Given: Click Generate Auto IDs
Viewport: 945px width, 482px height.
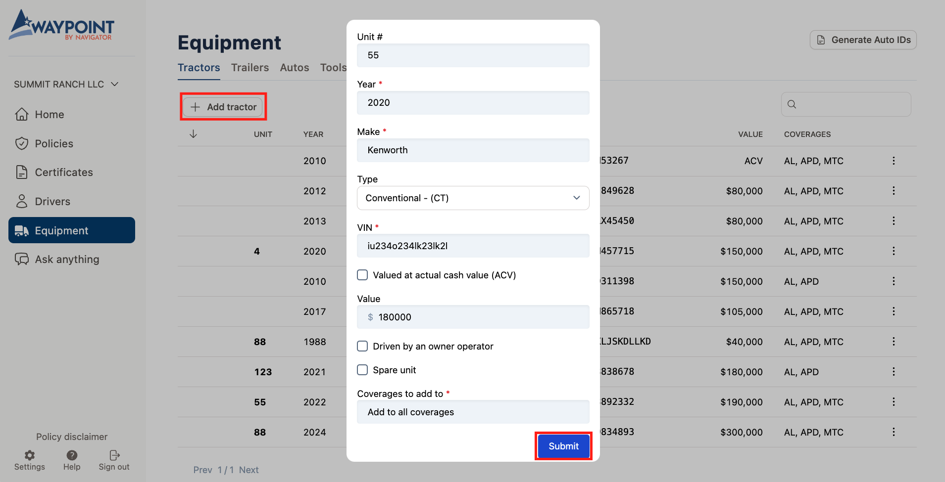Looking at the screenshot, I should (x=862, y=40).
